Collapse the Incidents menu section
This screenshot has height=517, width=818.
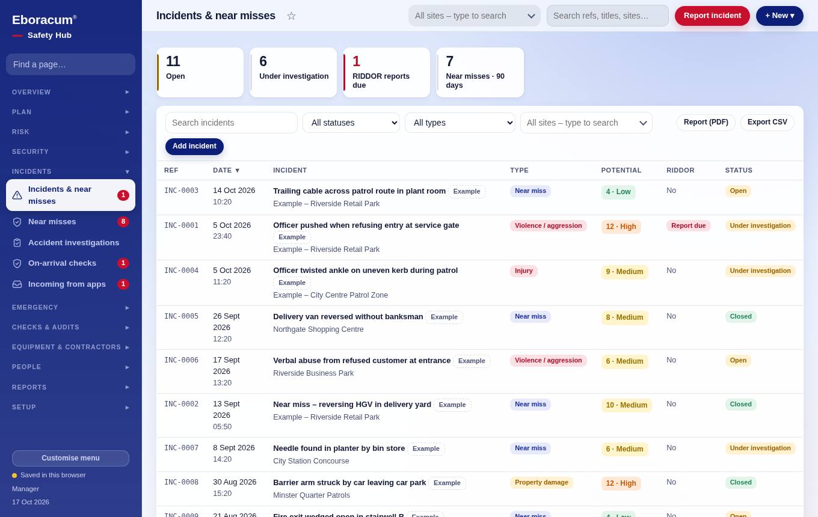tap(70, 171)
